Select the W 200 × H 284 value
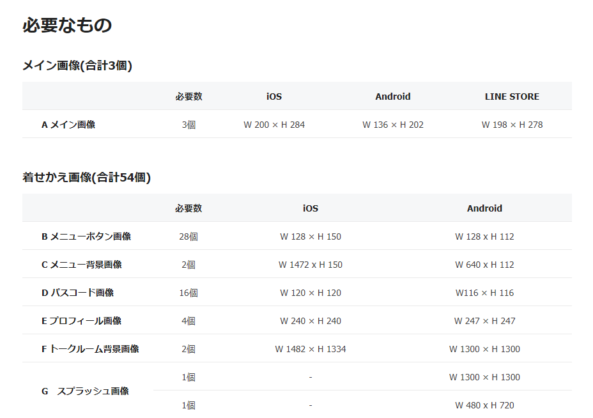The height and width of the screenshot is (418, 593). (274, 125)
